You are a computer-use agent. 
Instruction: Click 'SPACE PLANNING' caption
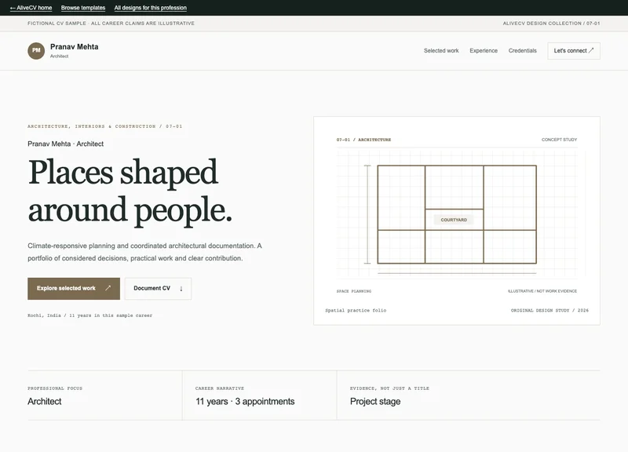(354, 291)
